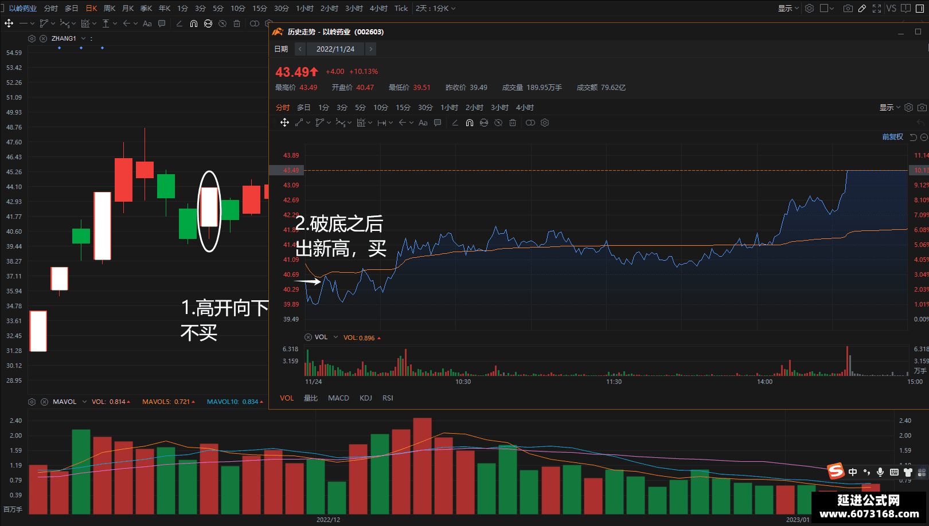Click trash icon in popup drawing toolbar
This screenshot has height=526, width=929.
(513, 123)
